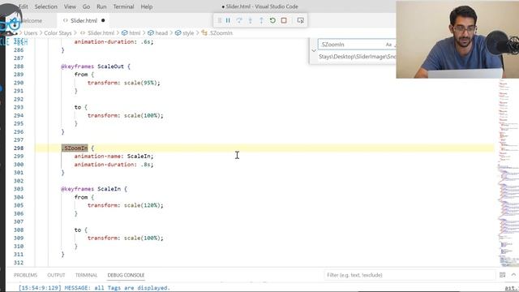Click the 'from {' line 304
519x292 pixels.
84,197
